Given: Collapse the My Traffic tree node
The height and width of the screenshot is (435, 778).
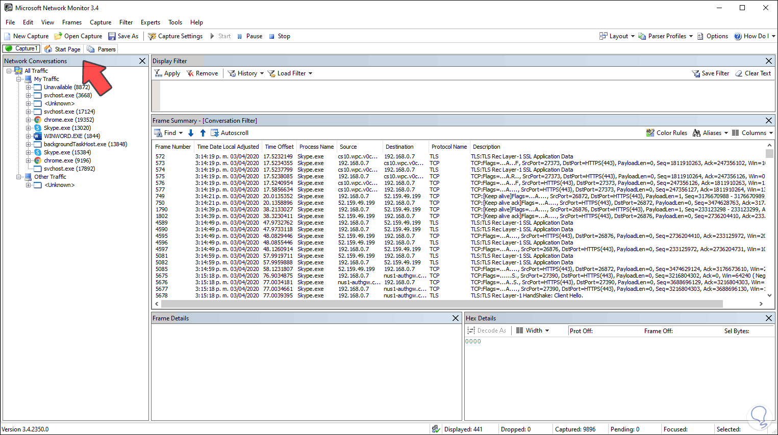Looking at the screenshot, I should pos(18,79).
